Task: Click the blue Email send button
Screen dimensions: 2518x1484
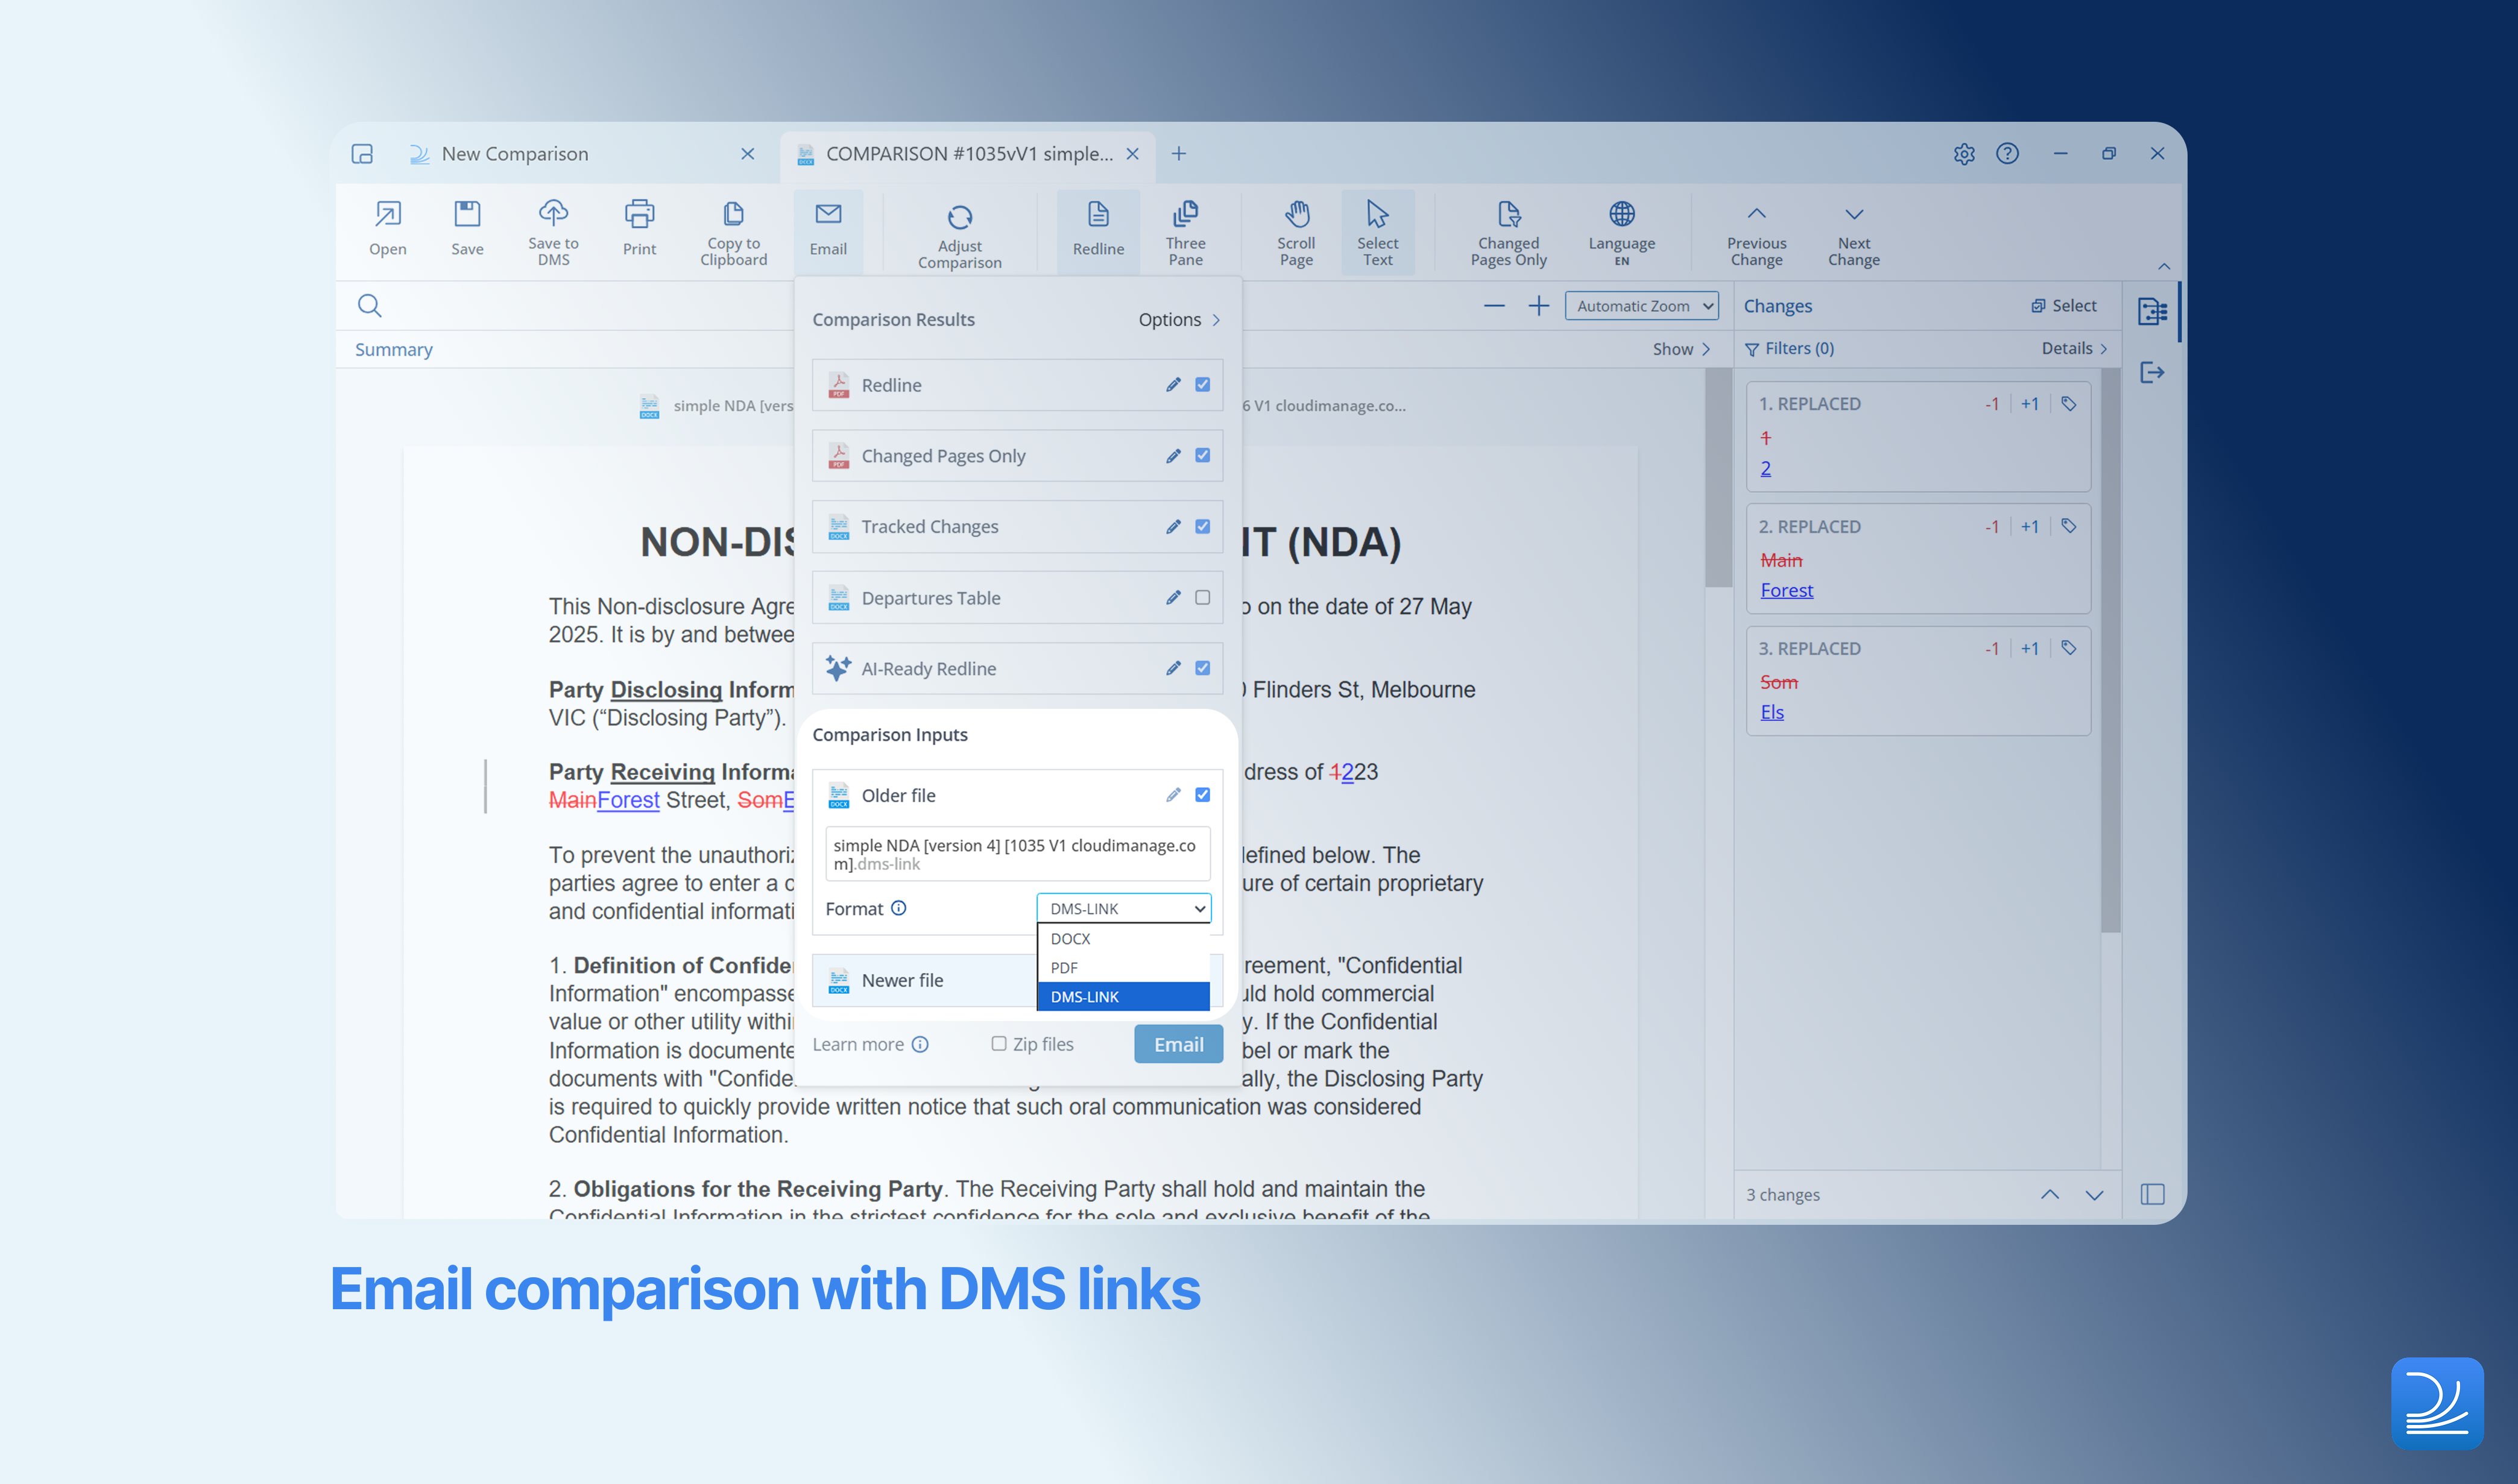Action: (x=1178, y=1044)
